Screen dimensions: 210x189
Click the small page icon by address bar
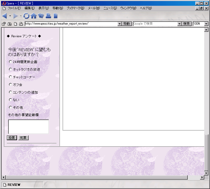[x=15, y=24]
